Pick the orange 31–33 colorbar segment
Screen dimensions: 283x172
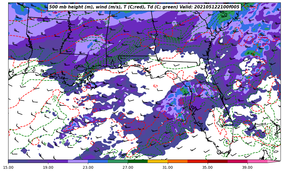(x=177, y=161)
